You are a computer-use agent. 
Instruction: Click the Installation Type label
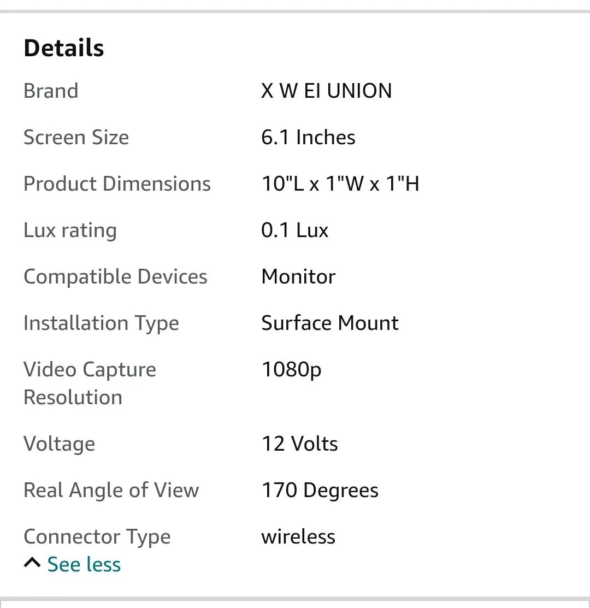[x=101, y=323]
